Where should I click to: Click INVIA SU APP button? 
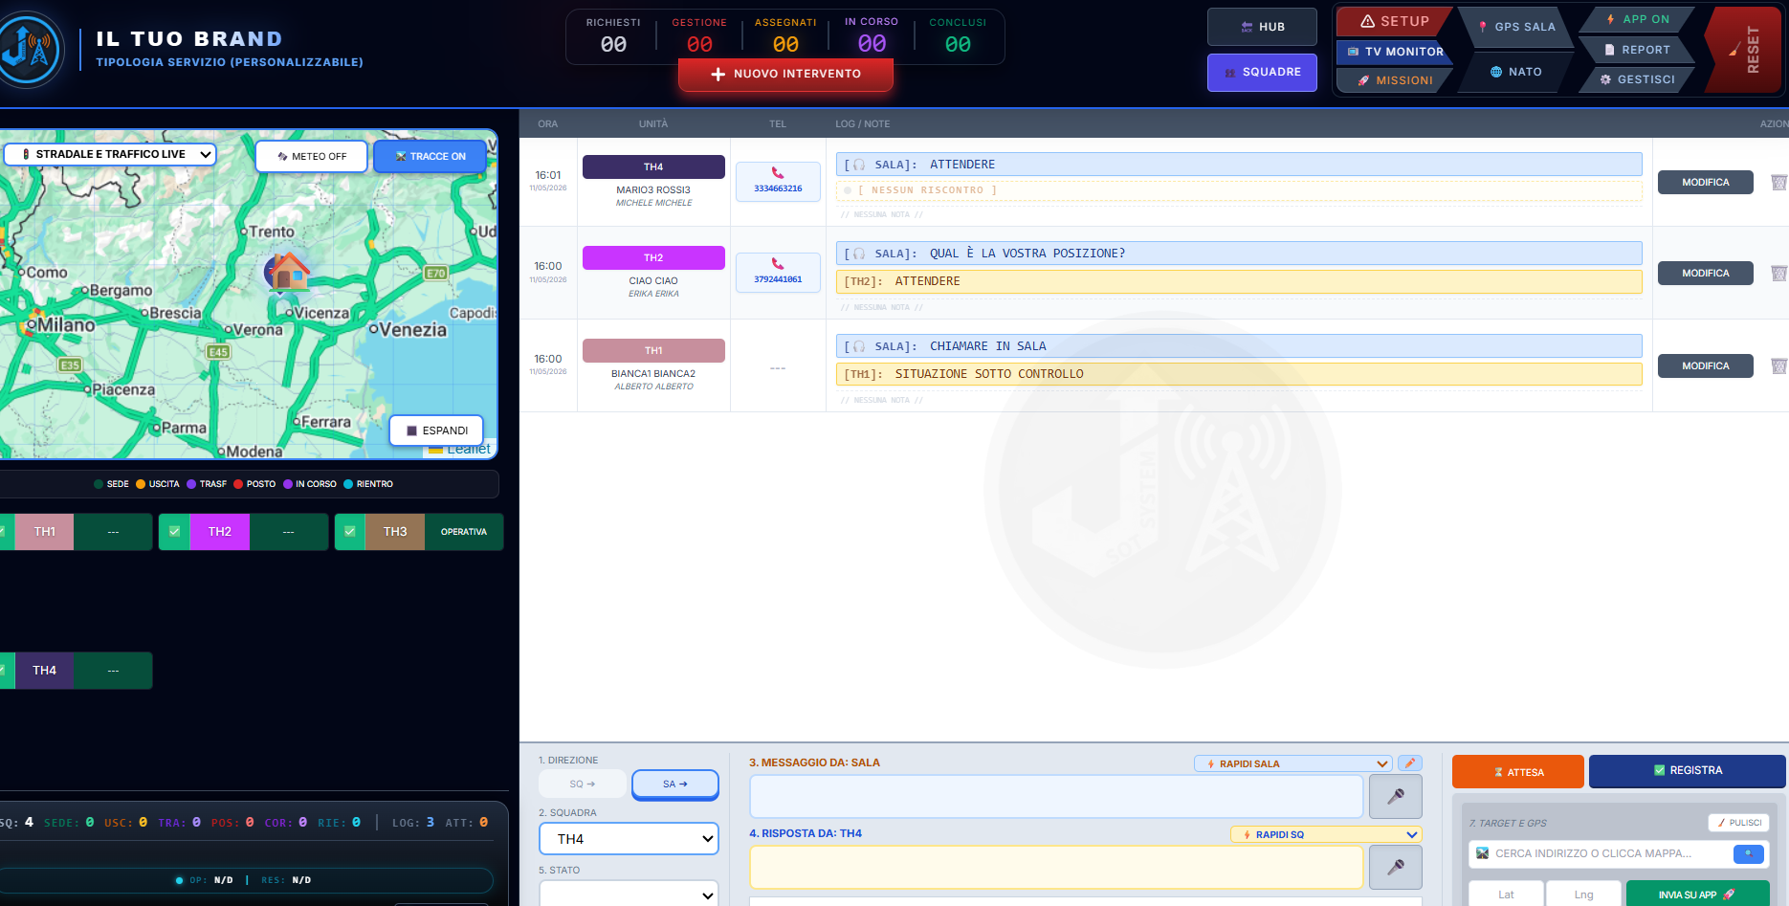pyautogui.click(x=1697, y=895)
